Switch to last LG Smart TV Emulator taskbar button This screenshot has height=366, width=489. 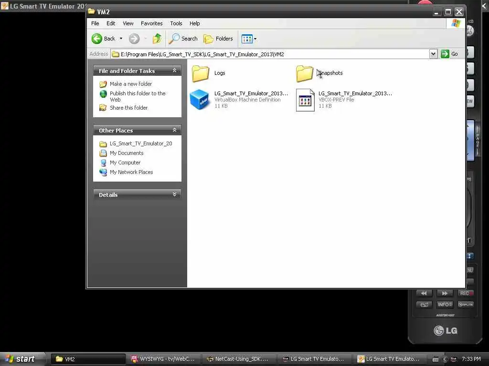pyautogui.click(x=390, y=359)
